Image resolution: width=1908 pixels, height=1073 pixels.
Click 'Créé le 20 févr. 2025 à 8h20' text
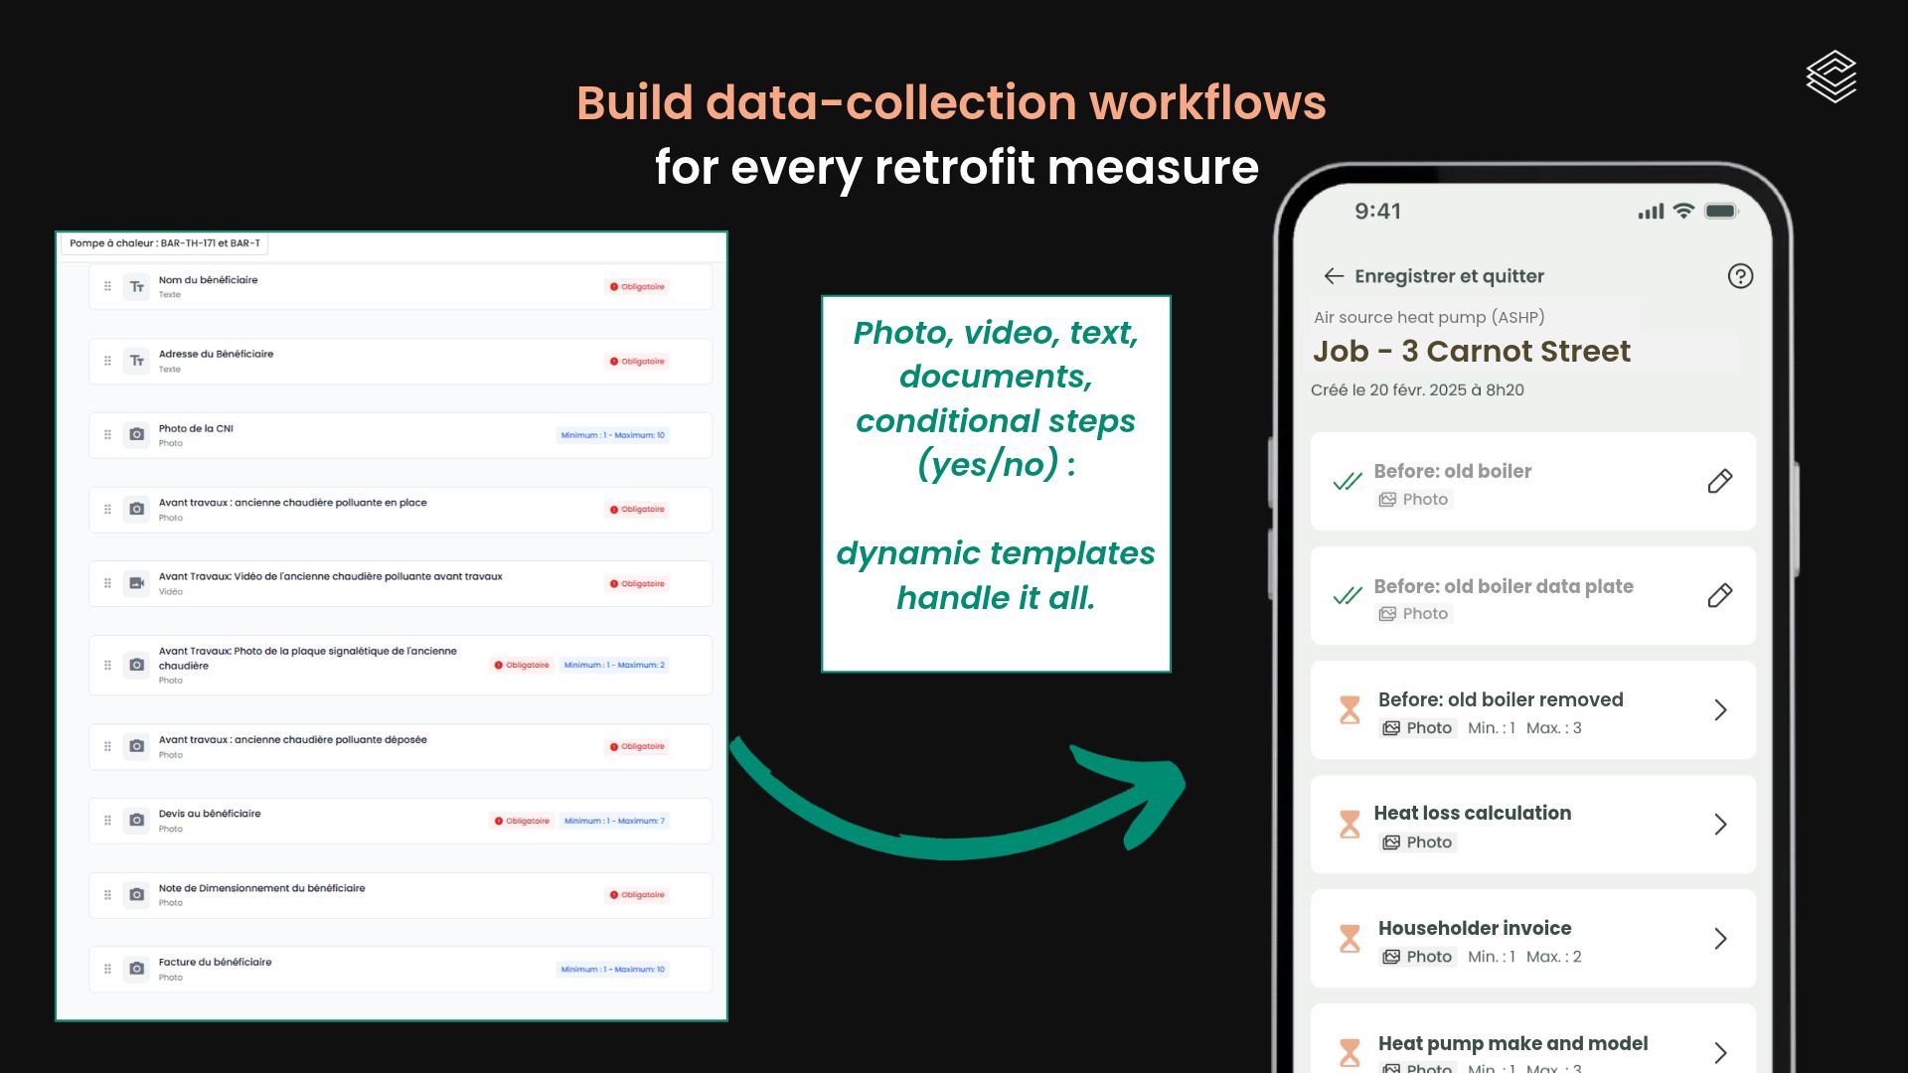coord(1417,389)
